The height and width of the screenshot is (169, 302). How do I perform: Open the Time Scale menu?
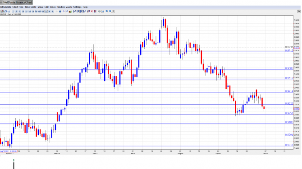click(x=31, y=7)
